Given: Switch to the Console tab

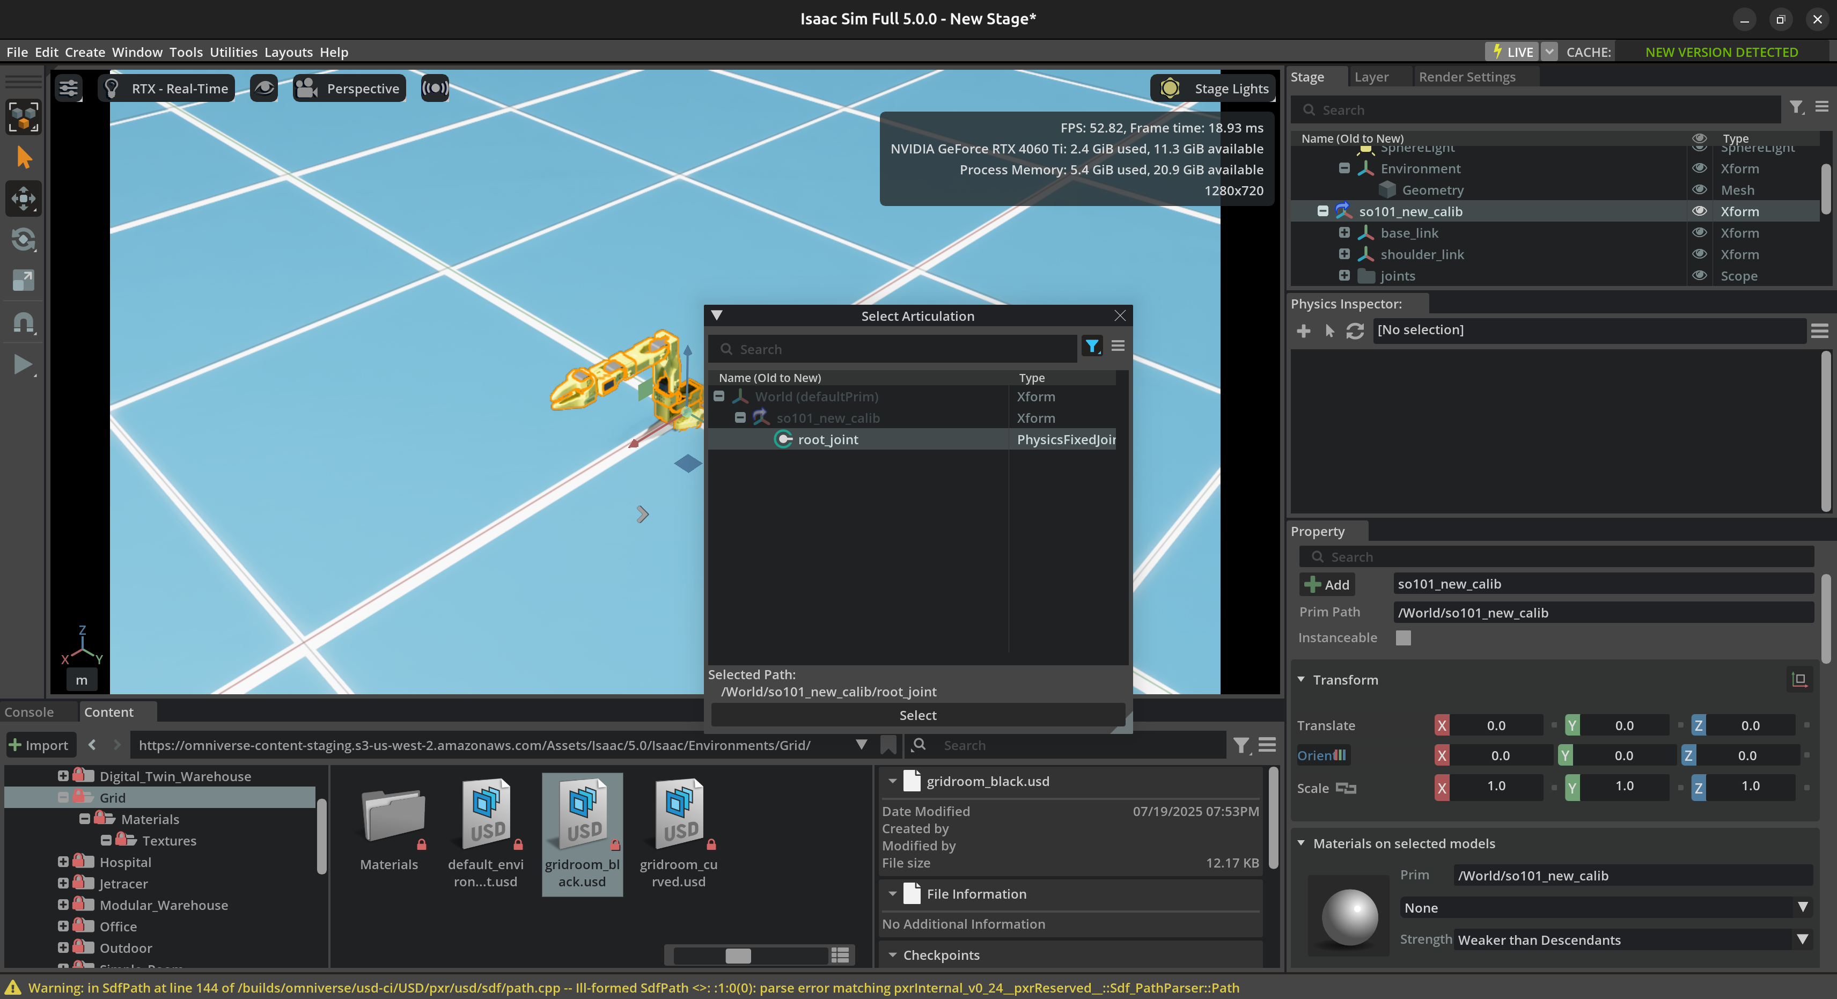Looking at the screenshot, I should [x=29, y=711].
